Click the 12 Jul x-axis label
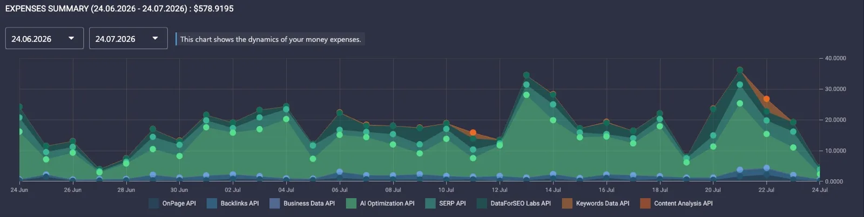 pos(500,190)
